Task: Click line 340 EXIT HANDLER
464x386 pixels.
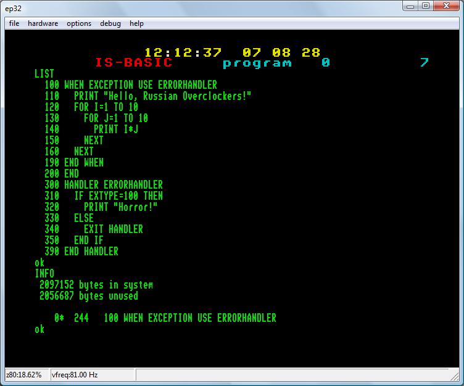Action: 94,229
